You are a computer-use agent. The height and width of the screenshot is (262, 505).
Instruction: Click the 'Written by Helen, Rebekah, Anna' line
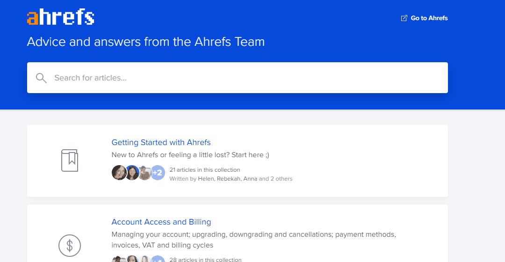(x=231, y=179)
